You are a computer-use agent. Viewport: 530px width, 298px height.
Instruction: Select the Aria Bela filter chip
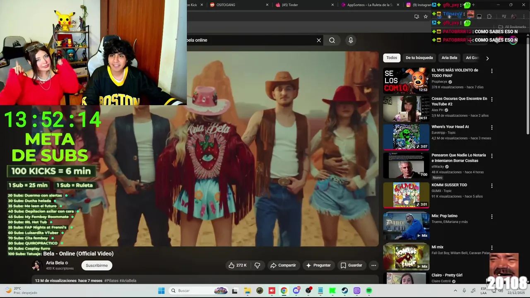coord(449,58)
